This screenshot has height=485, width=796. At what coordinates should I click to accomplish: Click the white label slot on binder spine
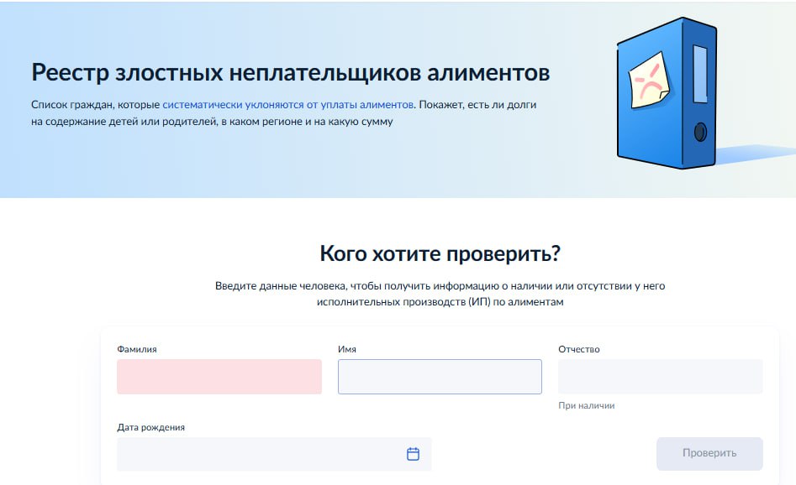pyautogui.click(x=698, y=70)
